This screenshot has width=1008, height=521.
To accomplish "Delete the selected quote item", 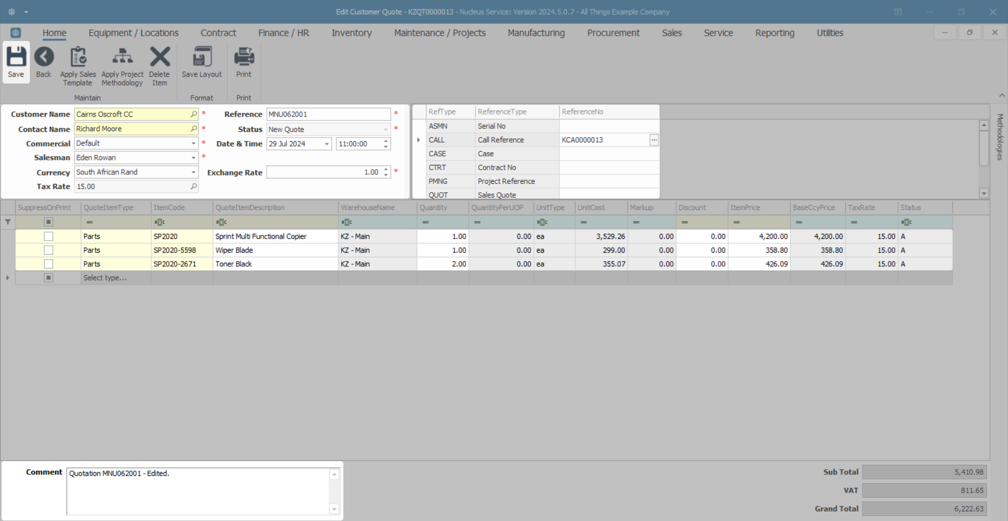I will pyautogui.click(x=160, y=66).
